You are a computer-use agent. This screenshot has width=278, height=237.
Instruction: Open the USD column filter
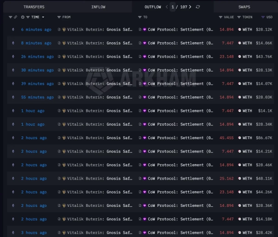pos(263,17)
